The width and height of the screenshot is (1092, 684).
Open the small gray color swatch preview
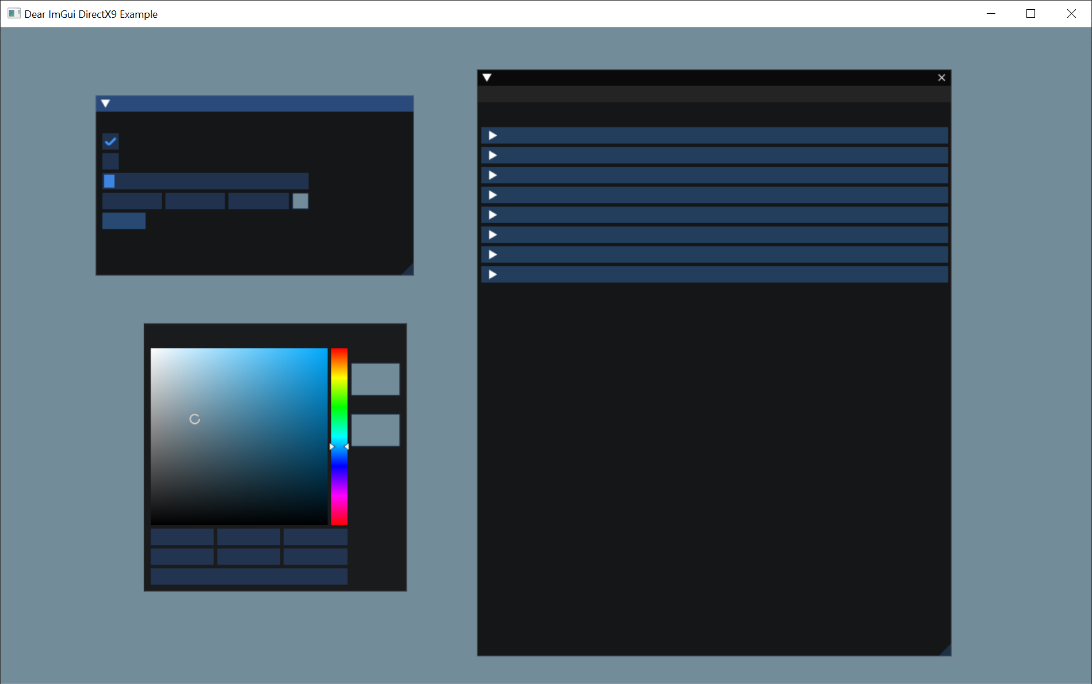click(x=300, y=201)
